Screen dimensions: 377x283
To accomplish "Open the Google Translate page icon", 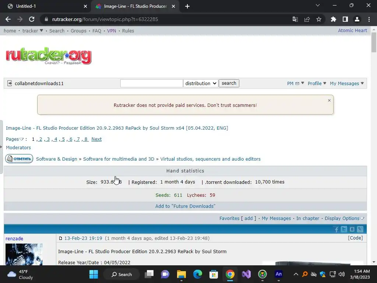I will pyautogui.click(x=295, y=19).
